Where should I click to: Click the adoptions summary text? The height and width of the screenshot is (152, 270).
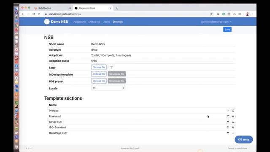click(x=111, y=55)
